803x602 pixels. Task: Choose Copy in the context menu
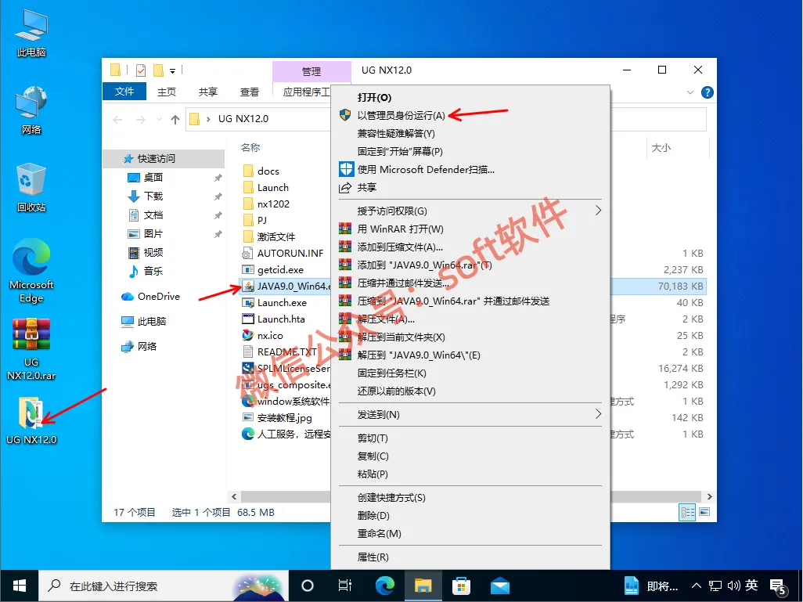tap(470, 456)
